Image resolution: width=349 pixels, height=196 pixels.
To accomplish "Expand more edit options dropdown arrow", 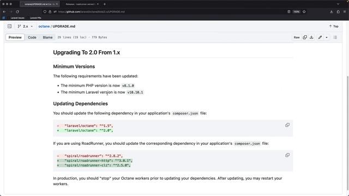I will 327,38.
